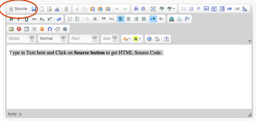Viewport: 258px width, 123px height.
Task: Open the Font dropdown
Action: 84,39
